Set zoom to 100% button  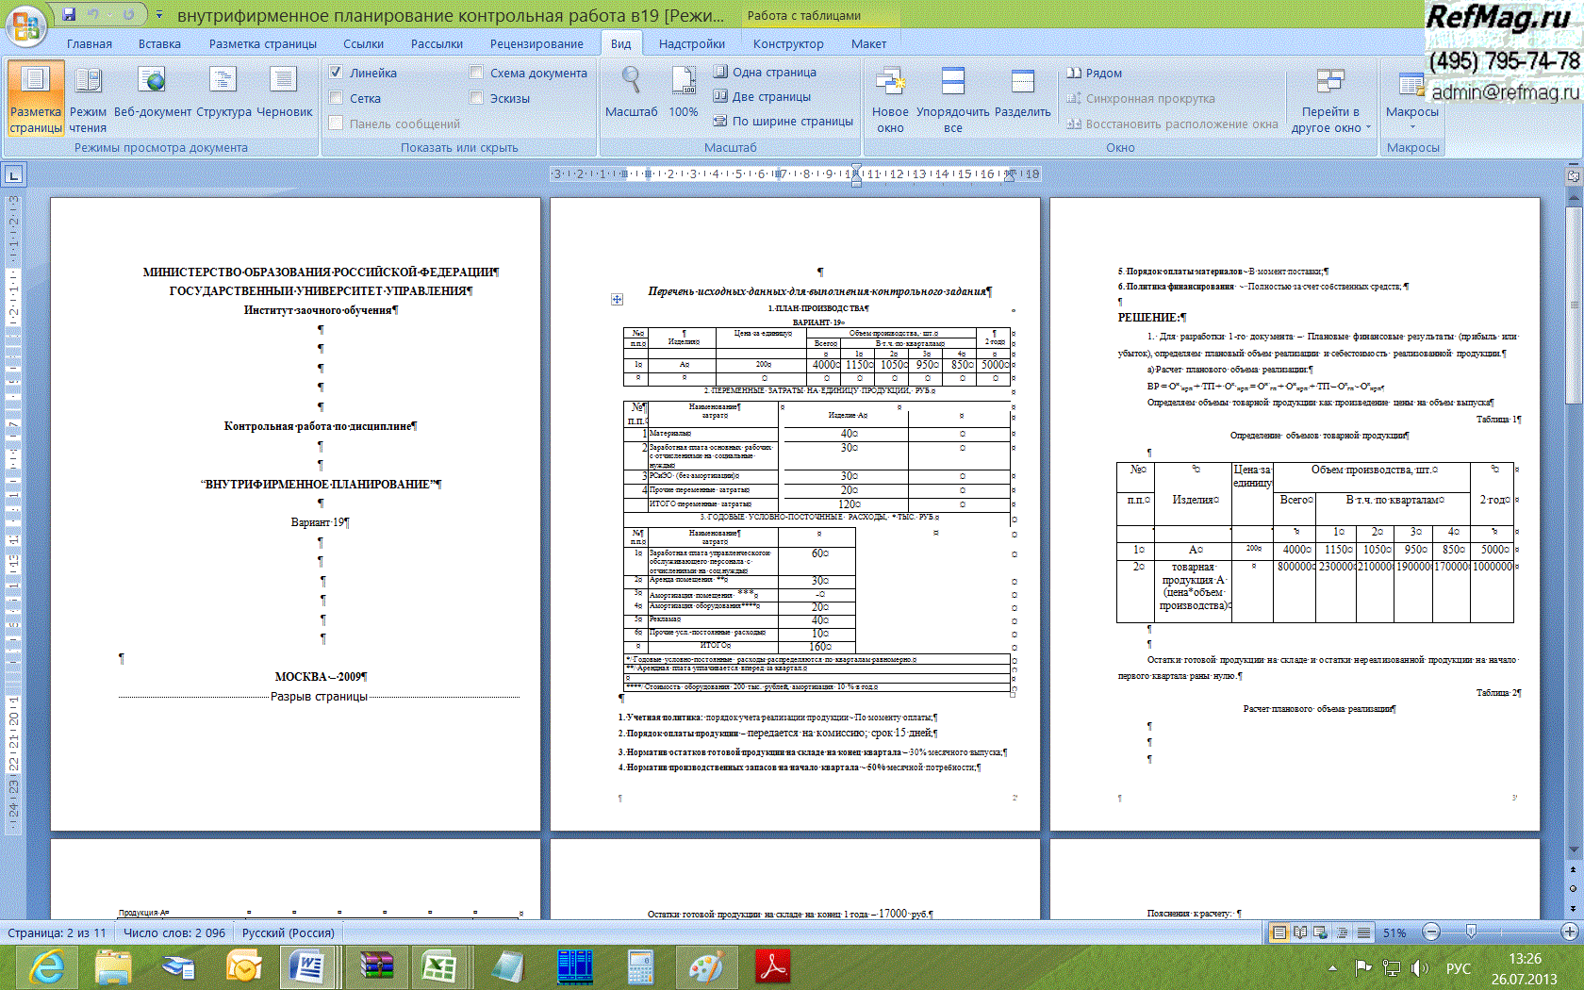(684, 94)
